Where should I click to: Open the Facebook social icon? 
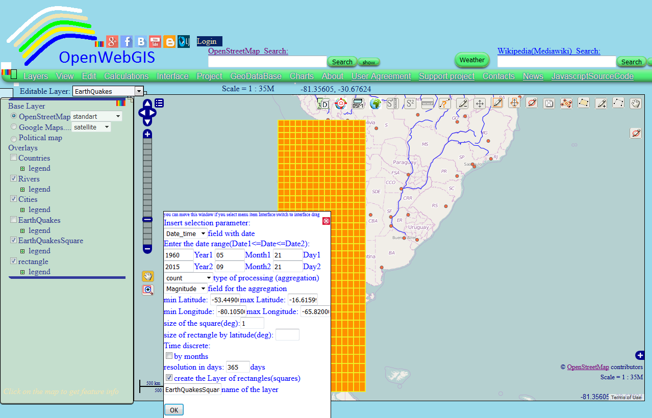[127, 42]
